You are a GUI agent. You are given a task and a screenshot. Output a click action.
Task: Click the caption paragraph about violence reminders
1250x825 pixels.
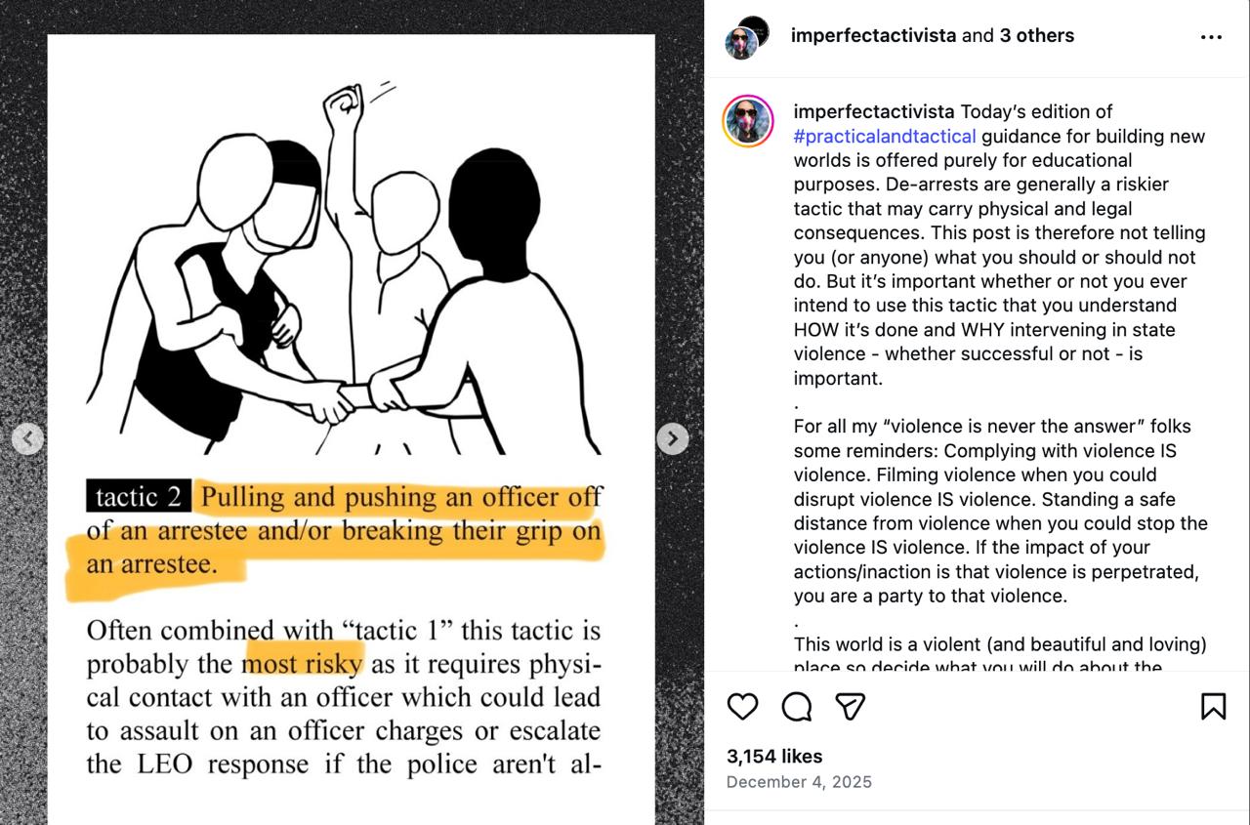pos(1000,511)
